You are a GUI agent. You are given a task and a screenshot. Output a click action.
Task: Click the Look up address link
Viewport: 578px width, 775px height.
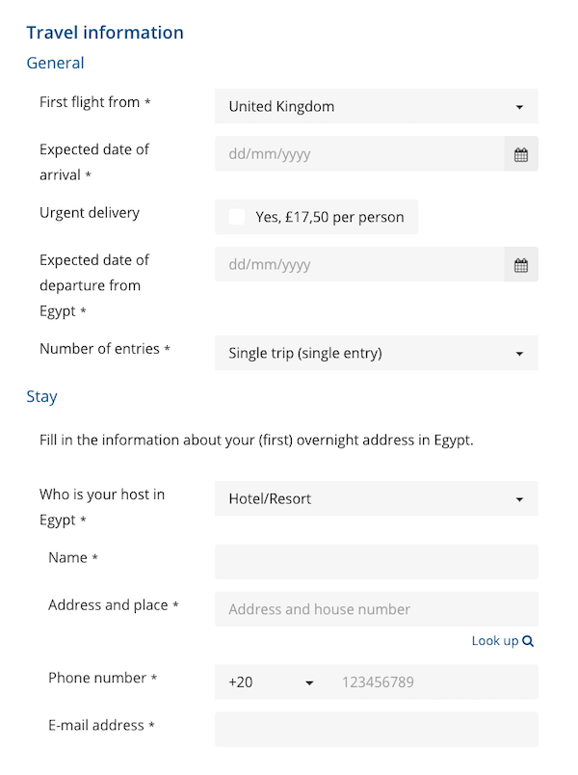[495, 641]
